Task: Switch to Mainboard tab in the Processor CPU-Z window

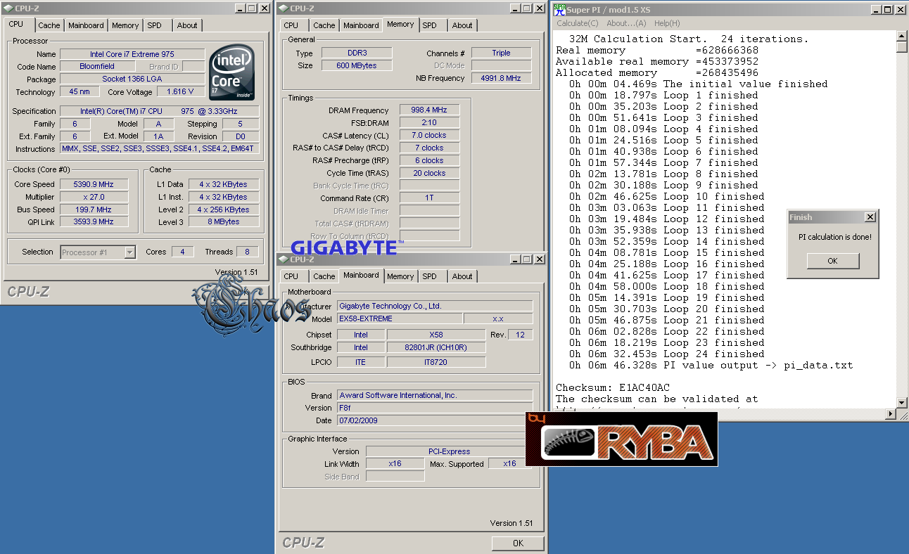Action: click(x=86, y=25)
